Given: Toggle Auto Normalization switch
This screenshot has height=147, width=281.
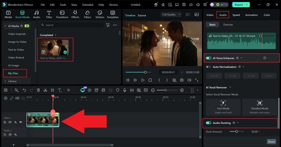Looking at the screenshot, I should click(208, 67).
